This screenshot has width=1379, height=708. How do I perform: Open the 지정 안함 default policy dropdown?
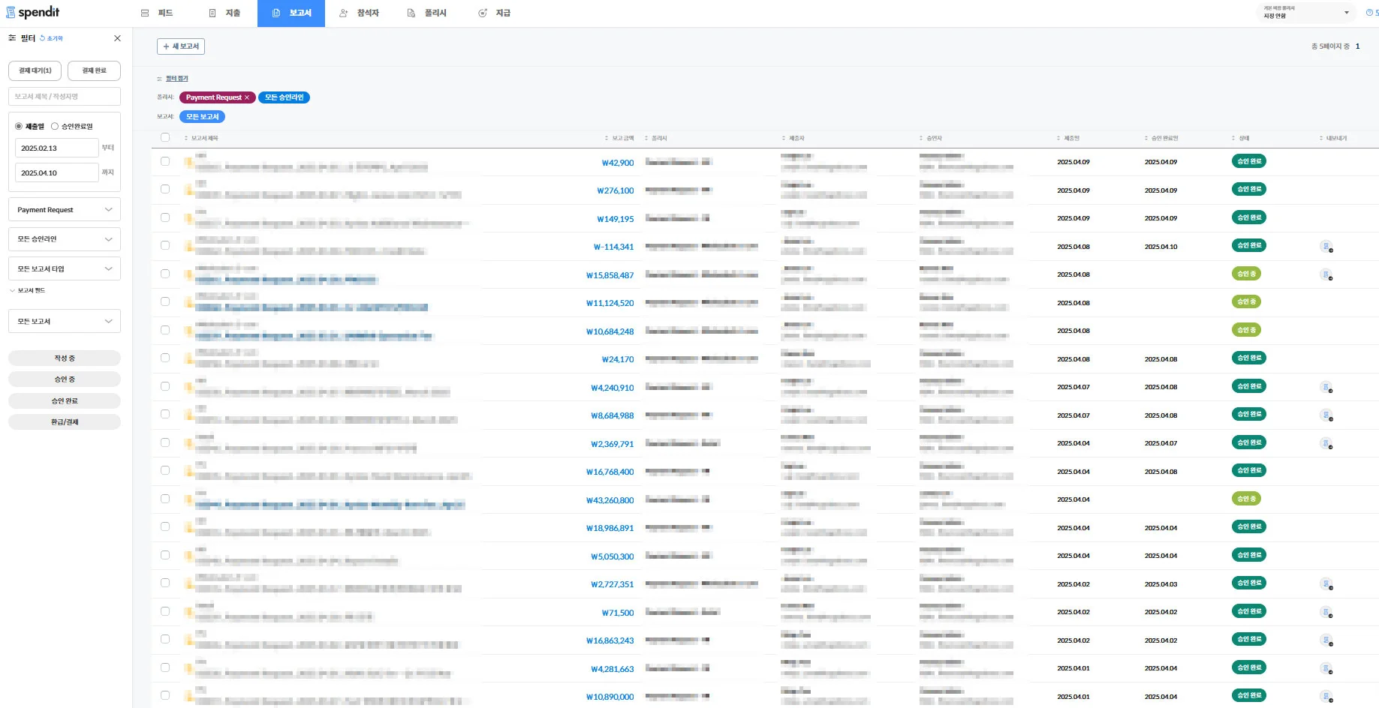tap(1306, 13)
